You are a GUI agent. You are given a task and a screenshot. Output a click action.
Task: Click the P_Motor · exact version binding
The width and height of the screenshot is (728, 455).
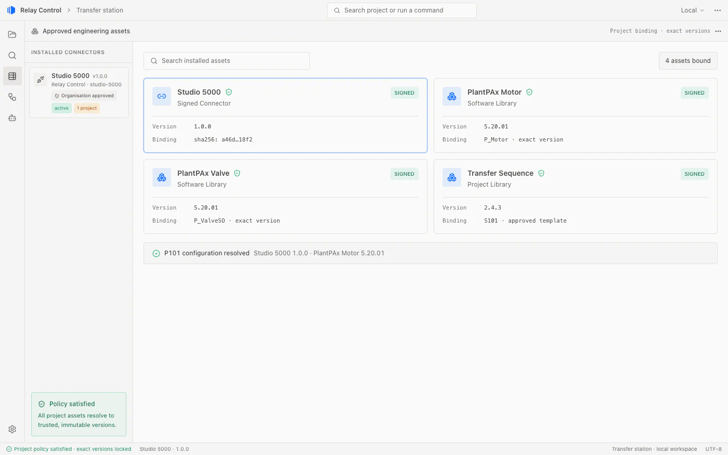click(x=524, y=140)
